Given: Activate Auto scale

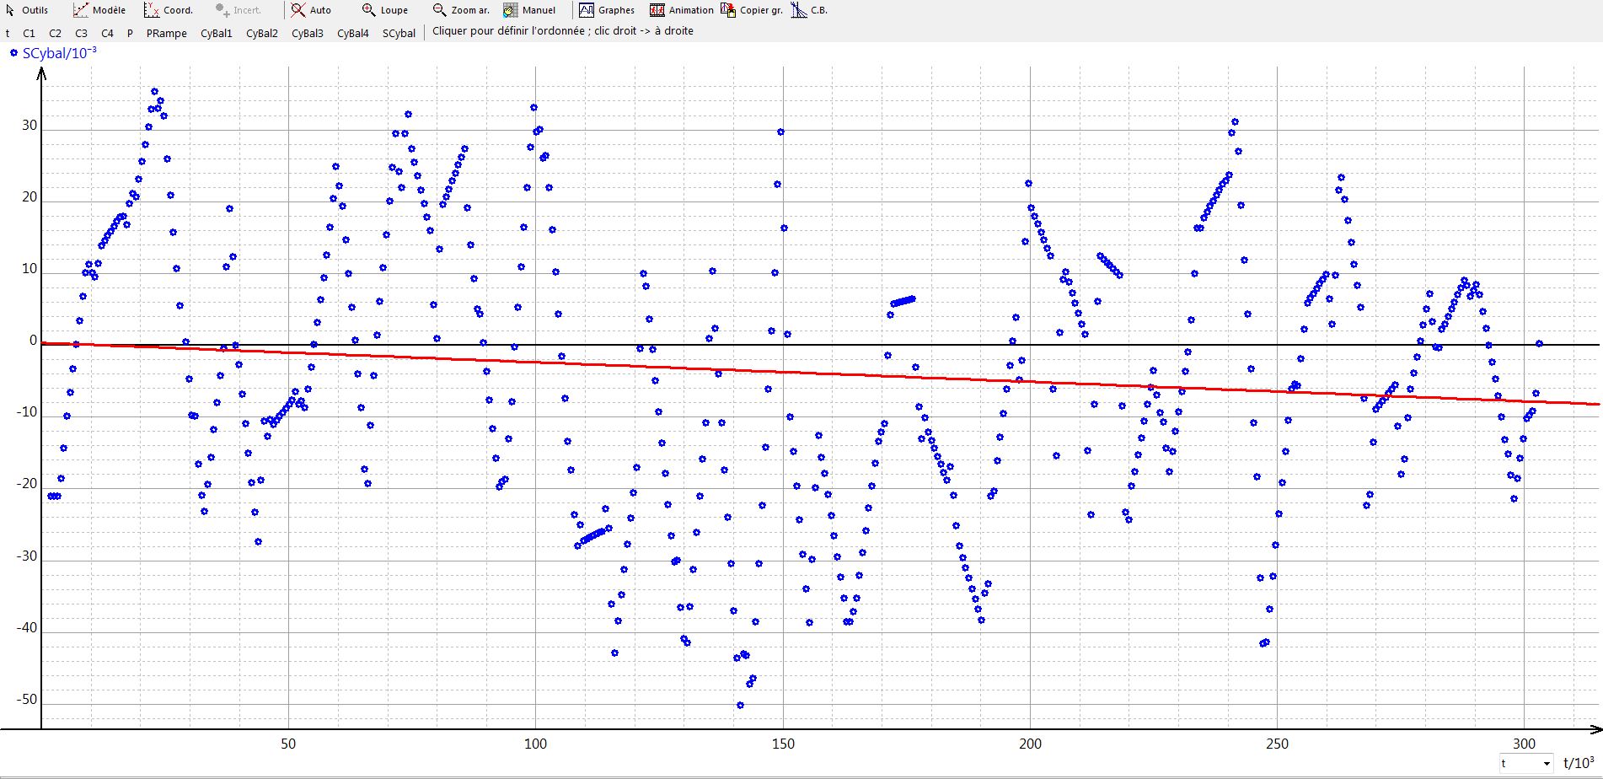Looking at the screenshot, I should pyautogui.click(x=312, y=10).
